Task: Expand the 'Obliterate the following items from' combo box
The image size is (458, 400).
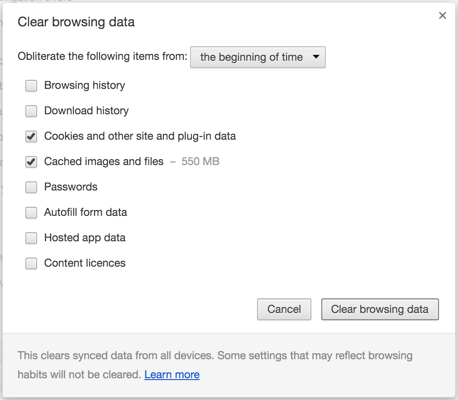Action: (258, 57)
